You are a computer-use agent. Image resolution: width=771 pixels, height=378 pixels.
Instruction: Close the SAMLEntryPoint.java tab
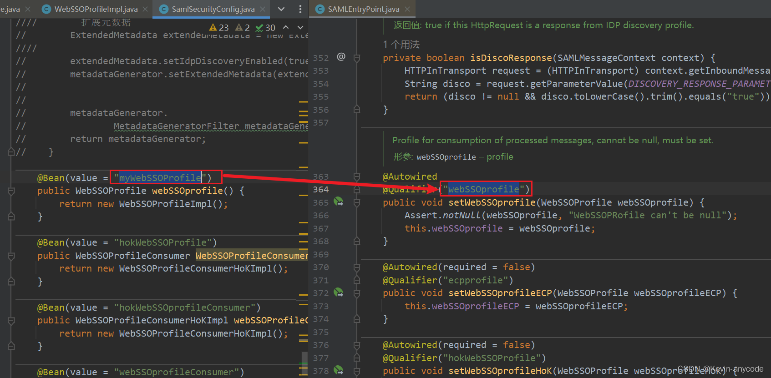coord(407,9)
